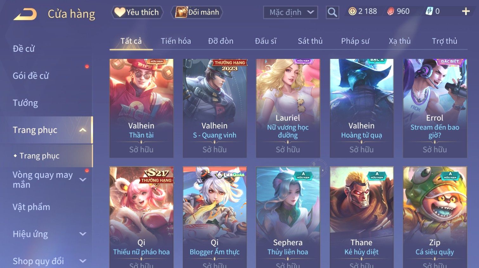479x268 pixels.
Task: Expand the Hiệu ứng sidebar section
Action: 83,234
